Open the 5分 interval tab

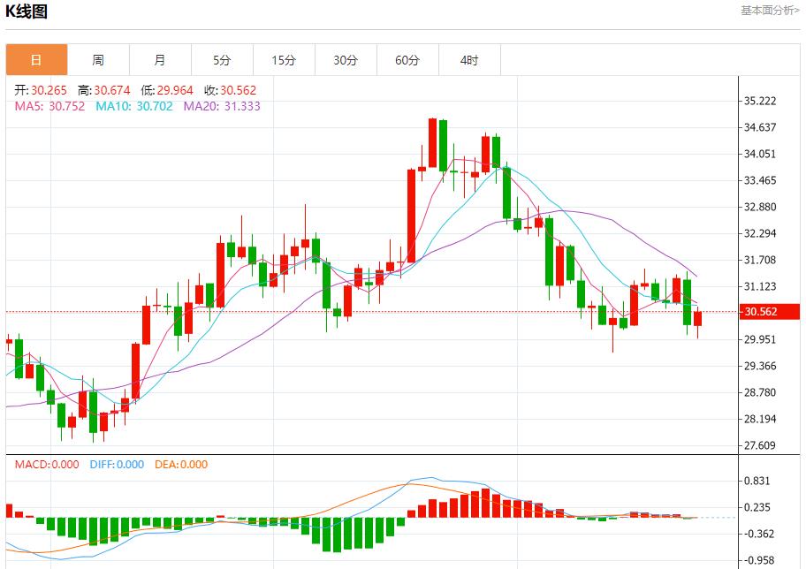pyautogui.click(x=222, y=60)
